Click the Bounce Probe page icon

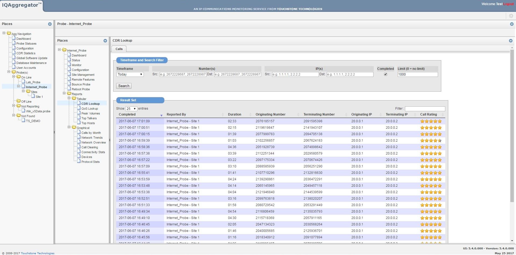tap(69, 84)
